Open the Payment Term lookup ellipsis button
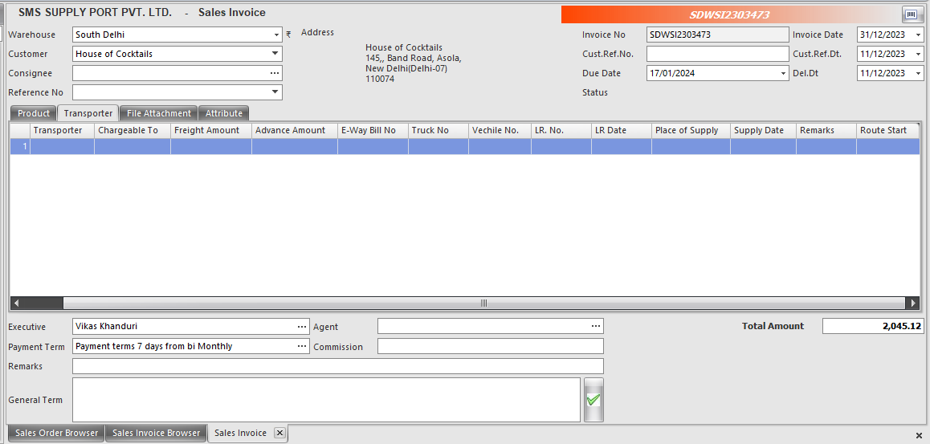 tap(302, 346)
